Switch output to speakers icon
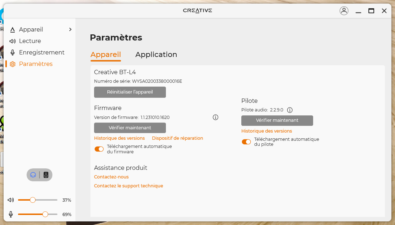Viewport: 395px width, 225px height. tap(46, 175)
